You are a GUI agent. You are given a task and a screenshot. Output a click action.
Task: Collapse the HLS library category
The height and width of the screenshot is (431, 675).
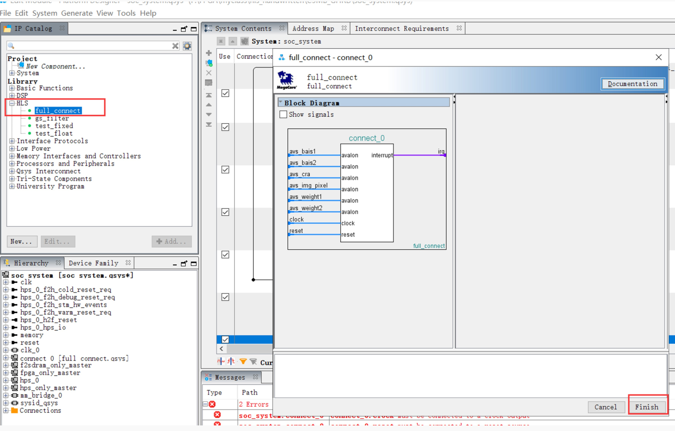pyautogui.click(x=12, y=103)
